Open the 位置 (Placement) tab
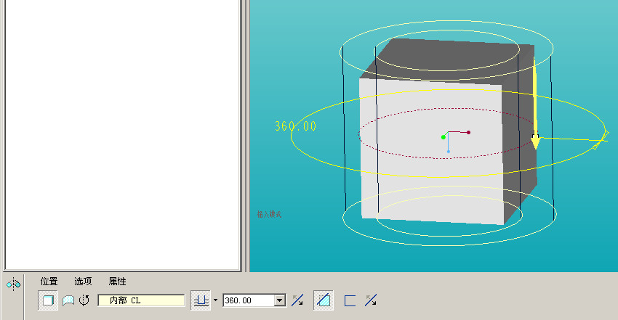Screen dimensions: 618x320 click(x=49, y=282)
